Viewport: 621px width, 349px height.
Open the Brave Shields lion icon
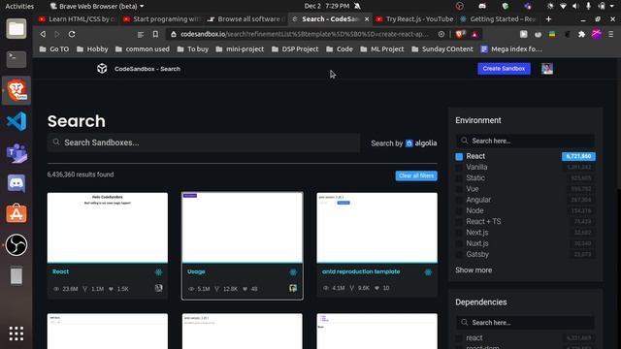pyautogui.click(x=459, y=35)
